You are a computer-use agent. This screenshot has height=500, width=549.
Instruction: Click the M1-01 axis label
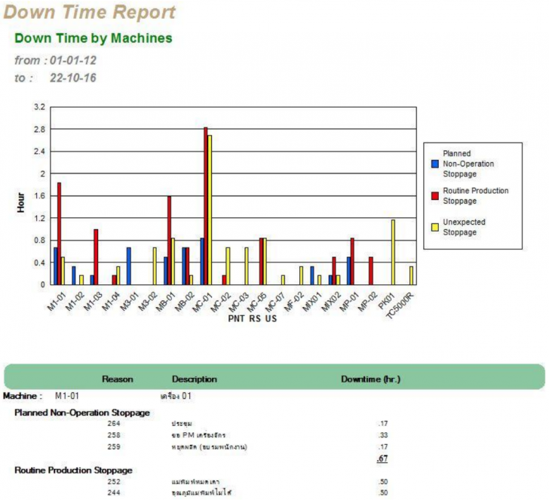pyautogui.click(x=57, y=302)
